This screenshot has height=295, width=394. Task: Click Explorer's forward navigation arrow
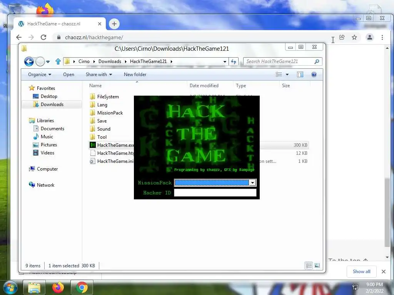[40, 61]
